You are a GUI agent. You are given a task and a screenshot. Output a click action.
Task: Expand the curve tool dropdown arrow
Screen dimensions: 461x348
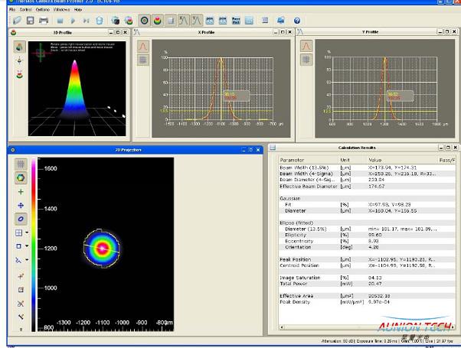point(27,259)
